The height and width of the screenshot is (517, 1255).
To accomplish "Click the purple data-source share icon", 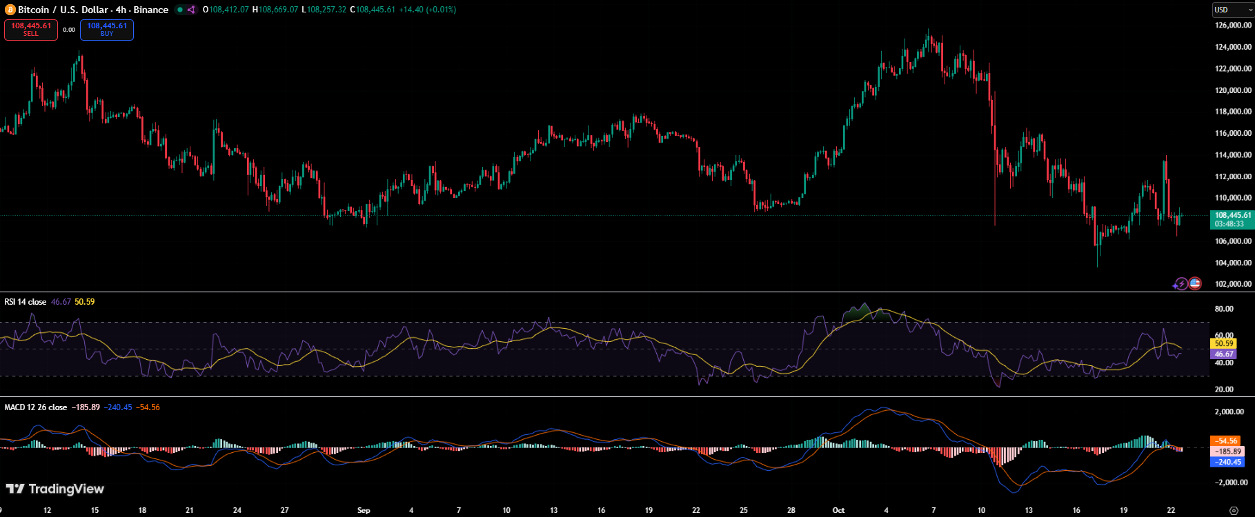I will [x=191, y=10].
